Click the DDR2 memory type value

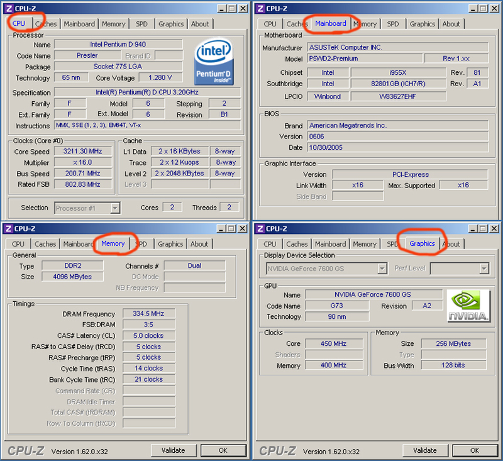(x=73, y=265)
